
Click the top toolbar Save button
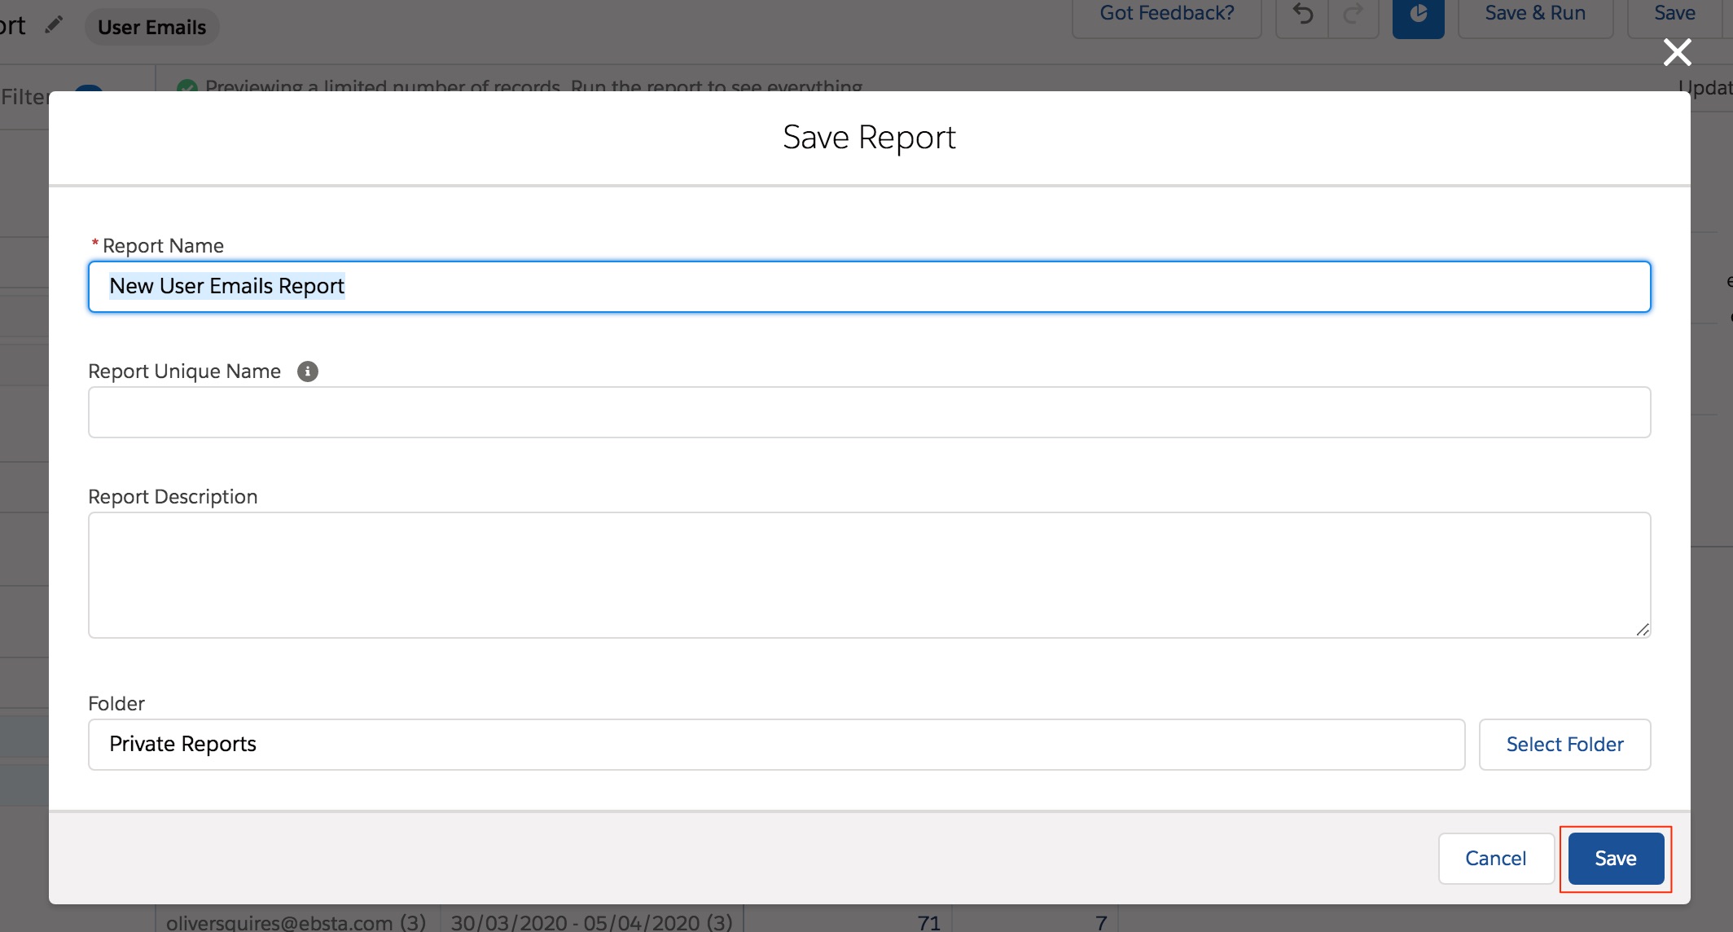click(x=1674, y=14)
